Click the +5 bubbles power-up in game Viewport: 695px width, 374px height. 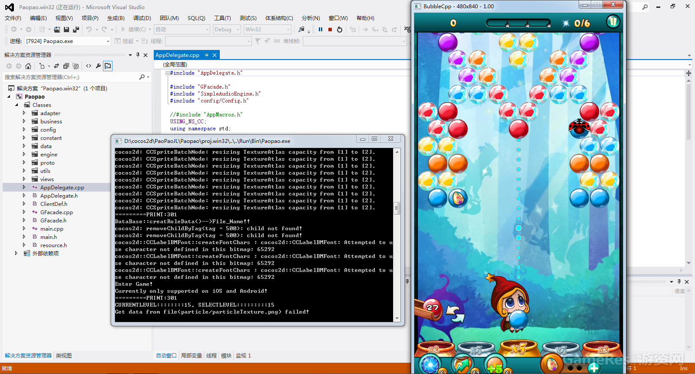[x=495, y=364]
